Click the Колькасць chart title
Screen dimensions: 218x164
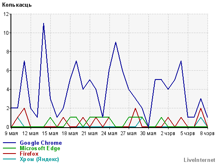click(x=17, y=5)
